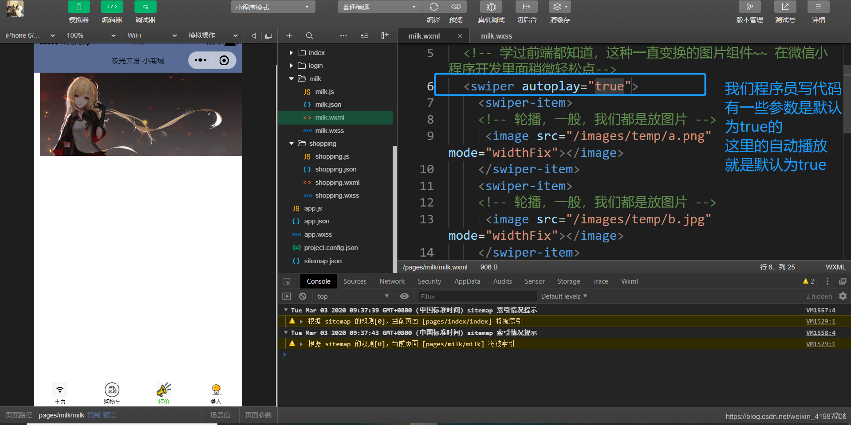Open the 100% zoom dropdown
Image resolution: width=851 pixels, height=425 pixels.
coord(91,35)
